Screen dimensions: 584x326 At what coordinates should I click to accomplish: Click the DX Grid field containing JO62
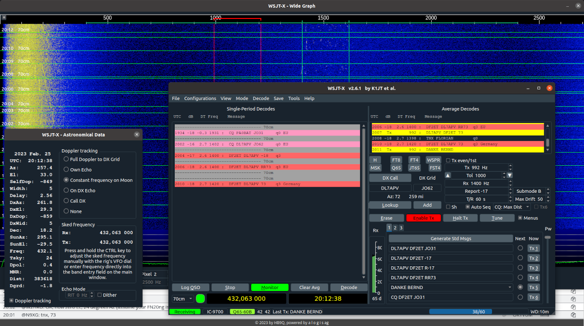427,188
